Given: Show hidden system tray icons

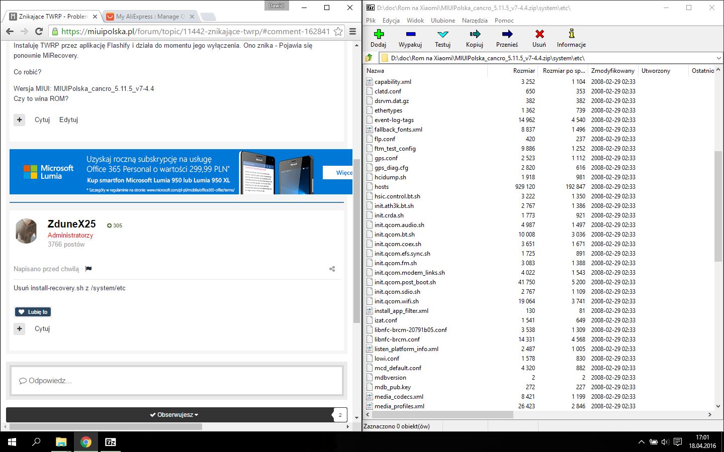Looking at the screenshot, I should (x=641, y=442).
